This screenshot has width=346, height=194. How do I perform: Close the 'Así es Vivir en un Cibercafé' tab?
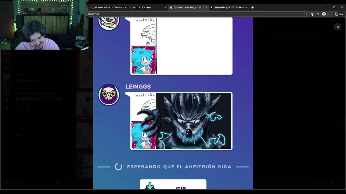coord(125,7)
